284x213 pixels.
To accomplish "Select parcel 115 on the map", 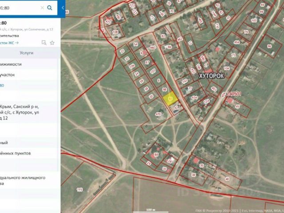I will click(79, 189).
